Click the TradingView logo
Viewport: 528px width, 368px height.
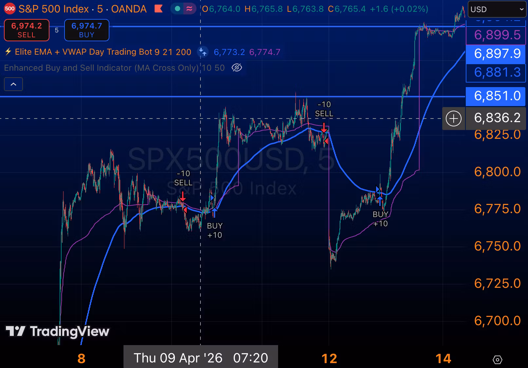57,331
